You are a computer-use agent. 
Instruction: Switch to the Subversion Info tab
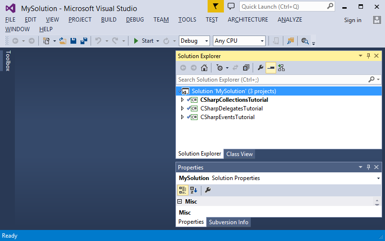point(229,222)
